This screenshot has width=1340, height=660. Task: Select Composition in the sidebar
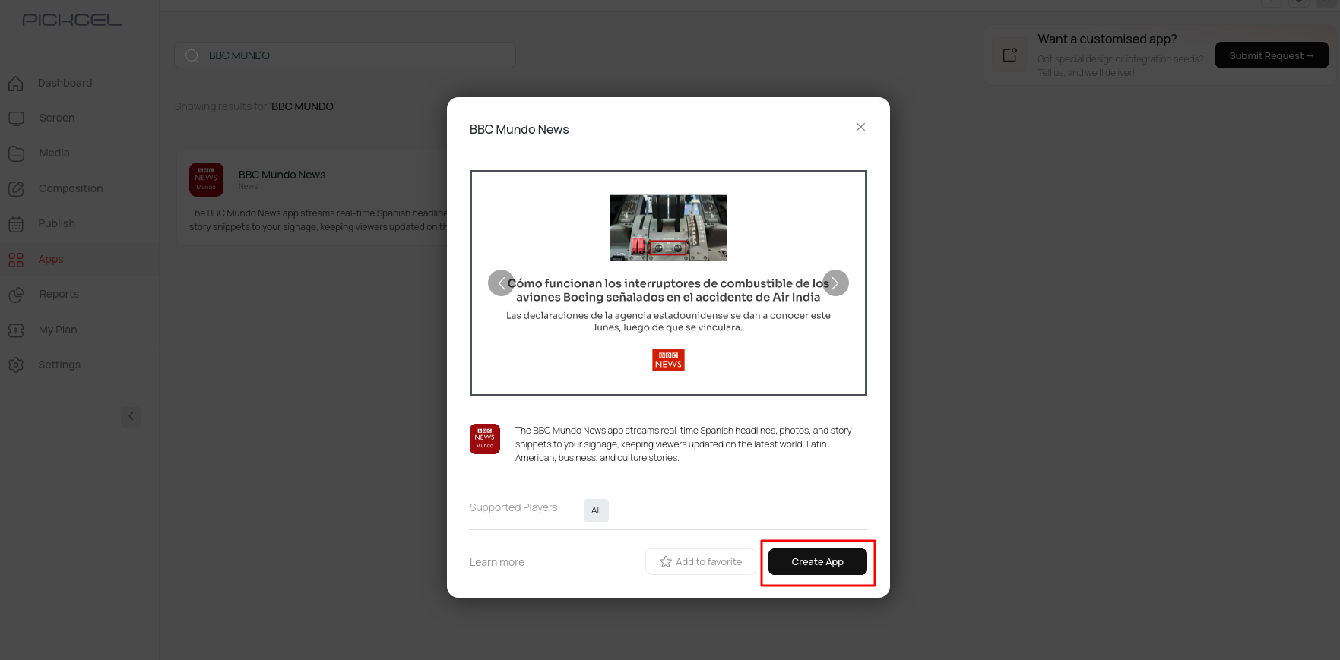[71, 188]
